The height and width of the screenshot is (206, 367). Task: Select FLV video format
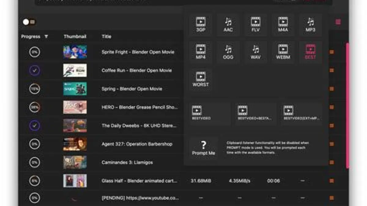256,25
